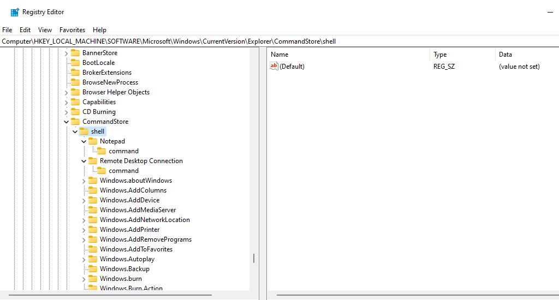Select the BrowseNewProcess key
The width and height of the screenshot is (559, 300).
[110, 82]
